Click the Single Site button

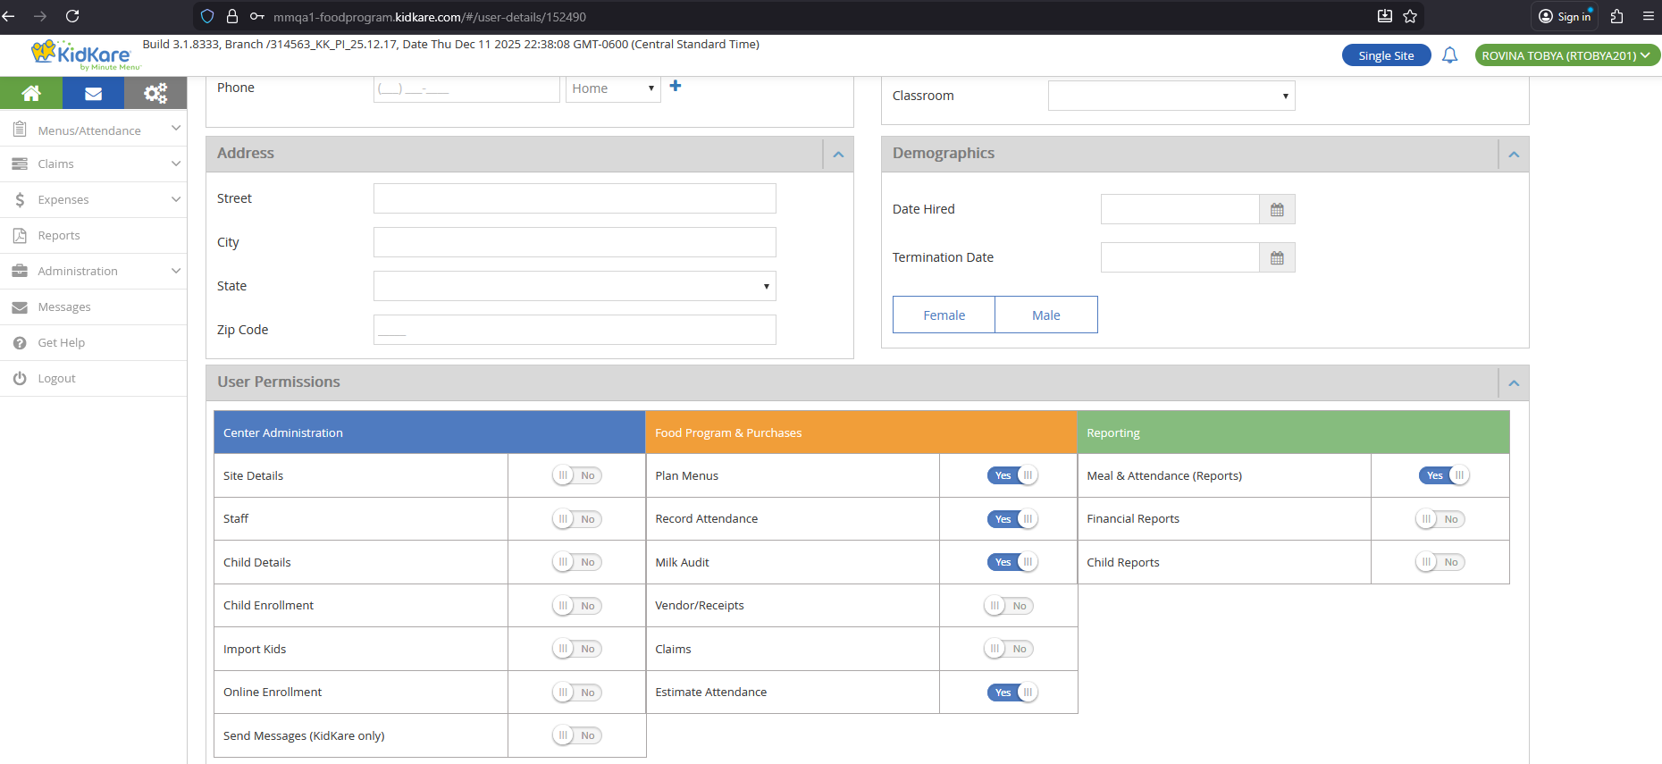coord(1386,55)
